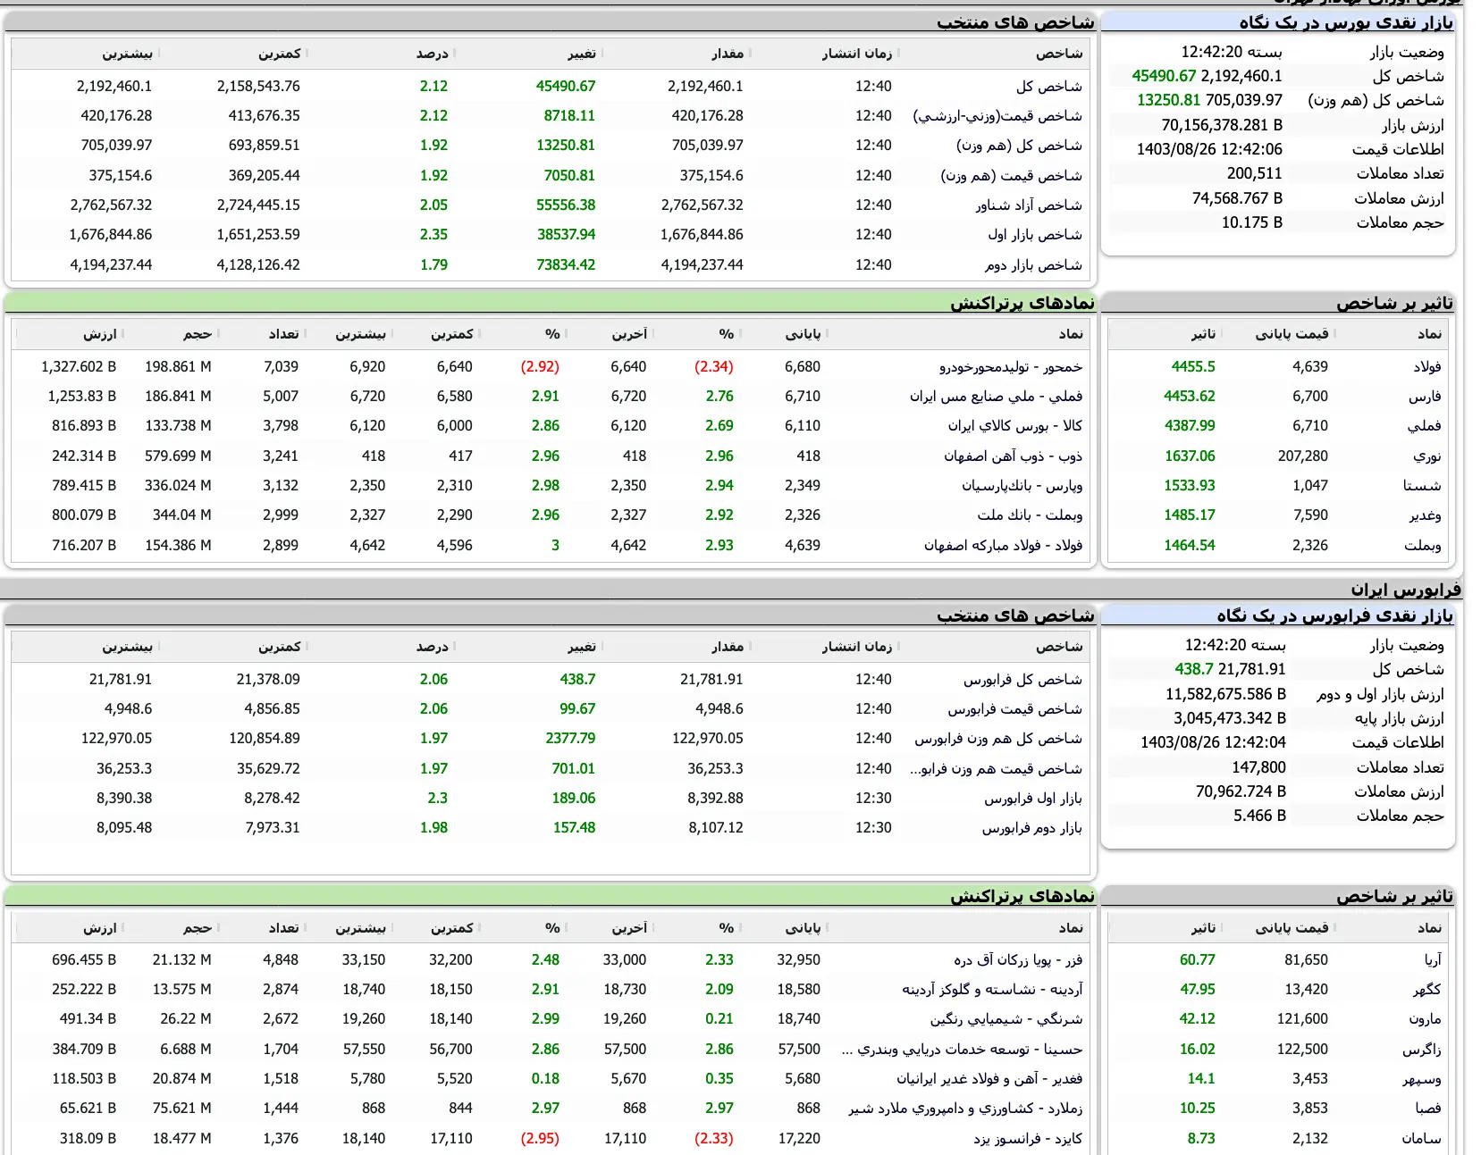
Task: Open the كگهر symbol link
Action: tap(1427, 990)
